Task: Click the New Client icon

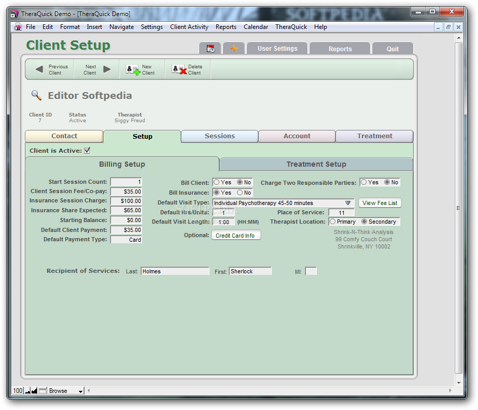Action: [x=133, y=70]
